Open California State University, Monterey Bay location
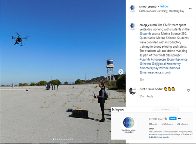Screen dimensions: 196x144 162,11
